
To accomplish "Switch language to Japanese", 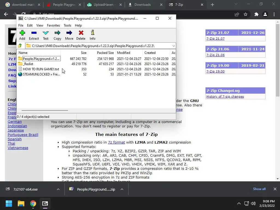I will pos(16,130).
